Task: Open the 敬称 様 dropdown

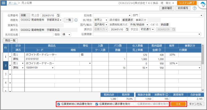Action: click(69, 35)
